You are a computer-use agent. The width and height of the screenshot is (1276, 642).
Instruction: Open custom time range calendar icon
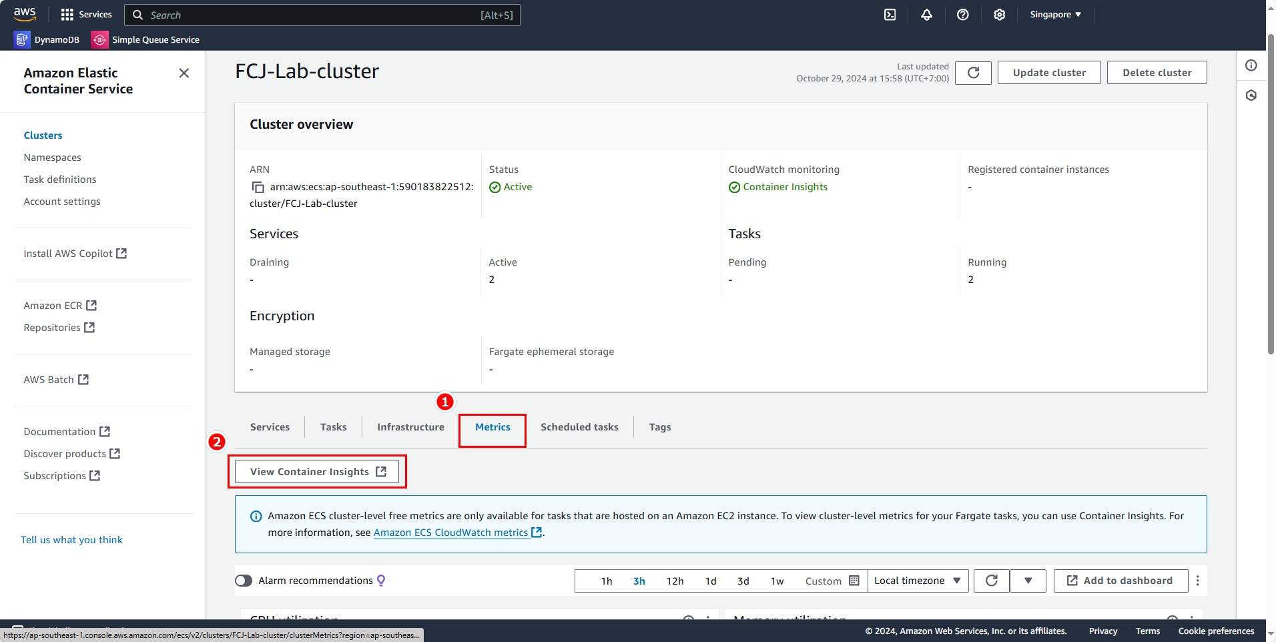854,581
